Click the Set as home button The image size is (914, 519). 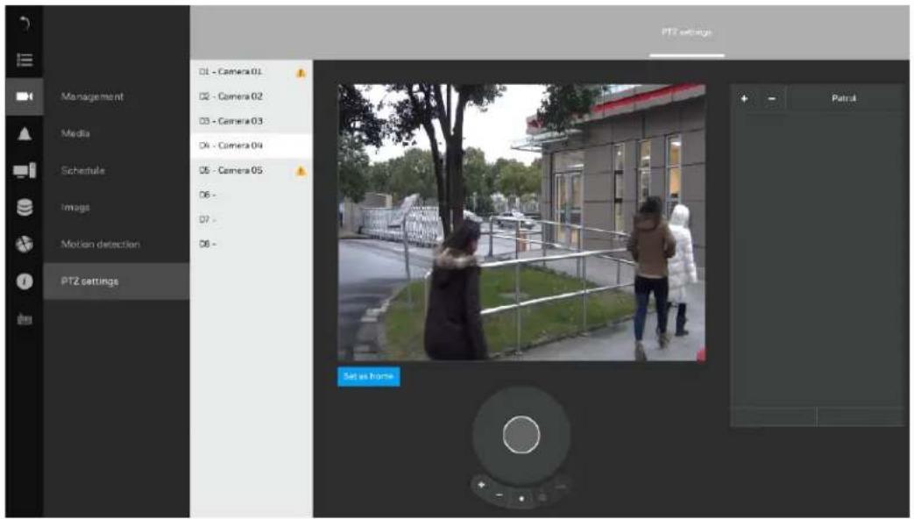(369, 377)
